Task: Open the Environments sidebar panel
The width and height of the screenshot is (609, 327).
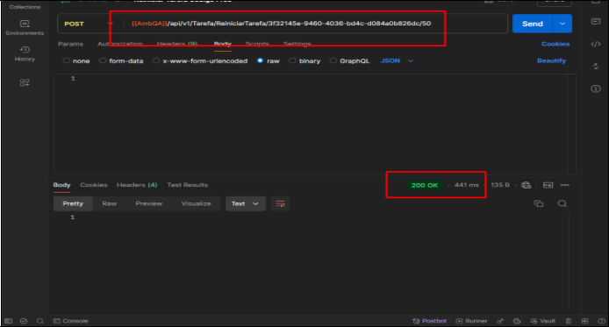Action: [x=25, y=27]
